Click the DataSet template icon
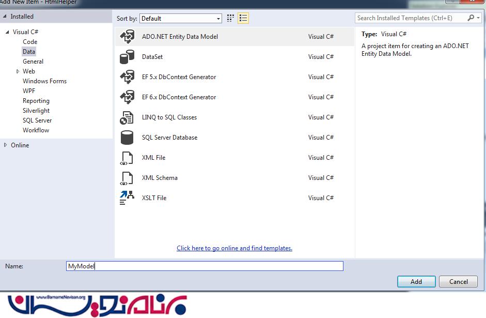Image resolution: width=486 pixels, height=318 pixels. tap(127, 57)
